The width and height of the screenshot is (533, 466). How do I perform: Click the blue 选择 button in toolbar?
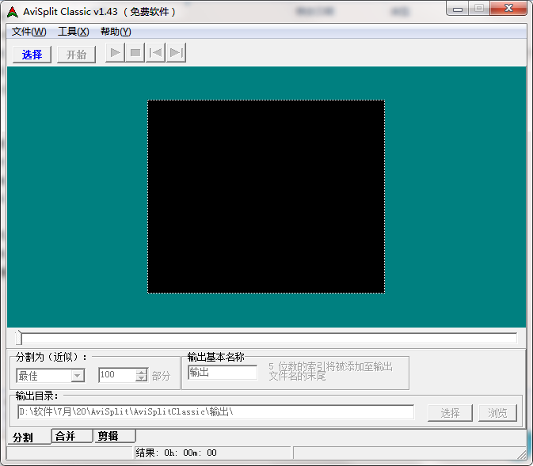click(32, 55)
